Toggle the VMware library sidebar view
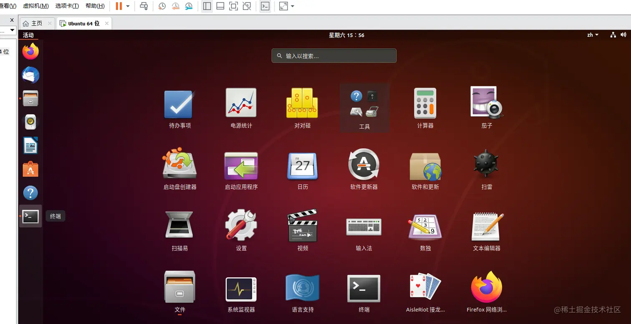631x324 pixels. [207, 6]
